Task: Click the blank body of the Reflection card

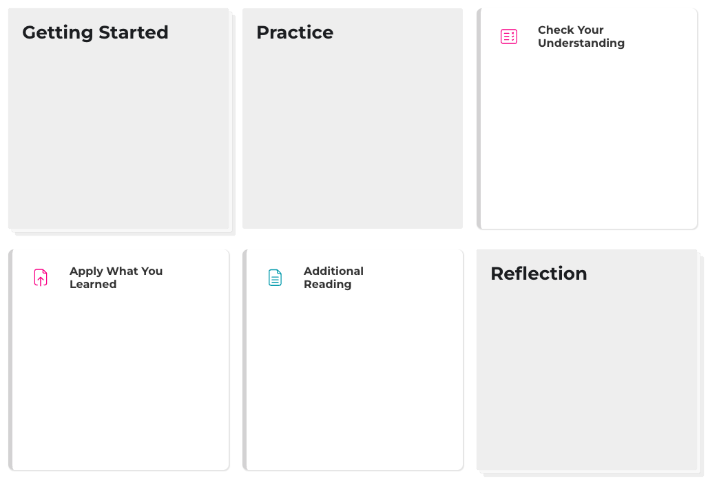Action: tap(587, 379)
